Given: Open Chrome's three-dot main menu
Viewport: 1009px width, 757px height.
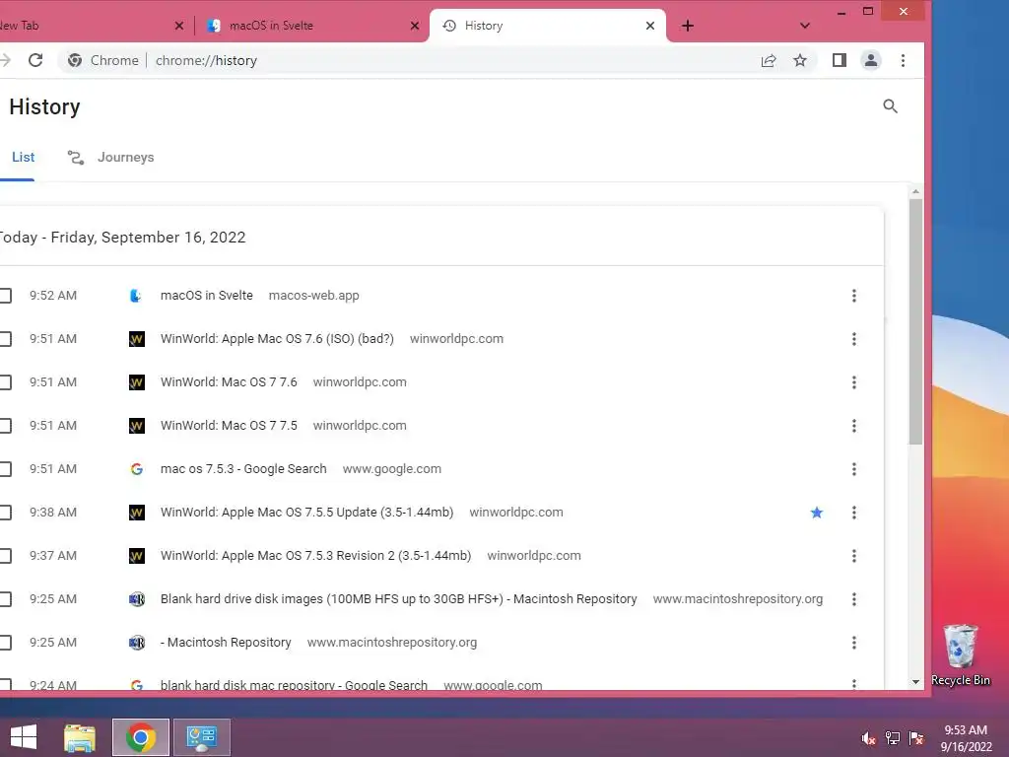Looking at the screenshot, I should [903, 60].
